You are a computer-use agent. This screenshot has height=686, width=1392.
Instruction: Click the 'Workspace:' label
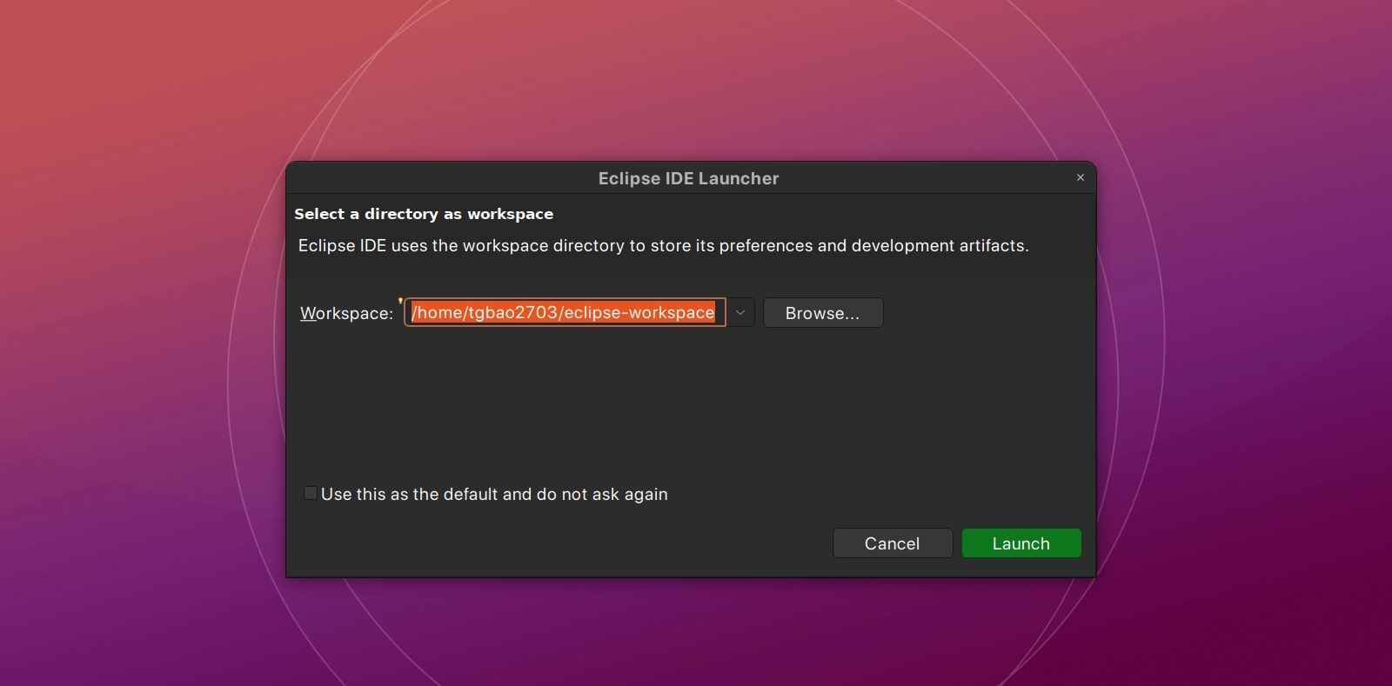point(346,313)
